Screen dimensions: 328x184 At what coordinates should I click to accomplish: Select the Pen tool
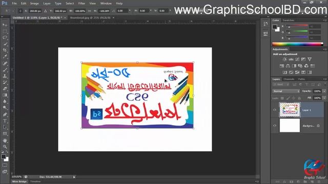[x=5, y=114]
